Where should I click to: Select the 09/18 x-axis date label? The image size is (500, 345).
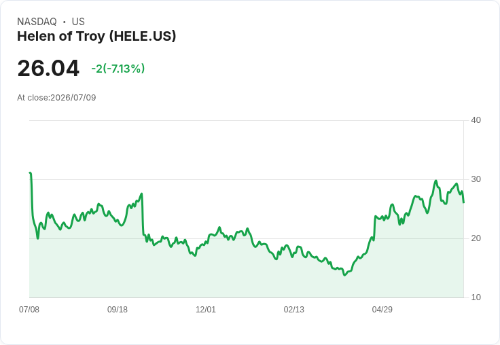tap(118, 309)
